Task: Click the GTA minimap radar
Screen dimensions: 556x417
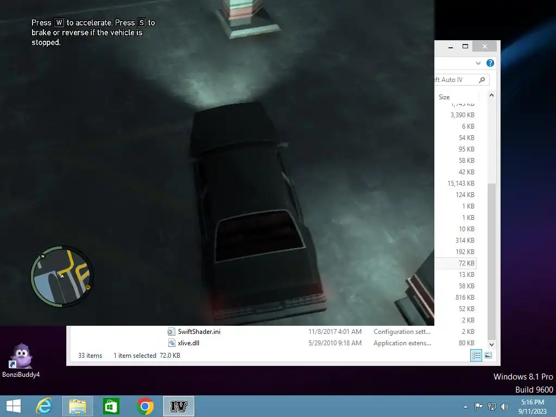Action: click(62, 276)
